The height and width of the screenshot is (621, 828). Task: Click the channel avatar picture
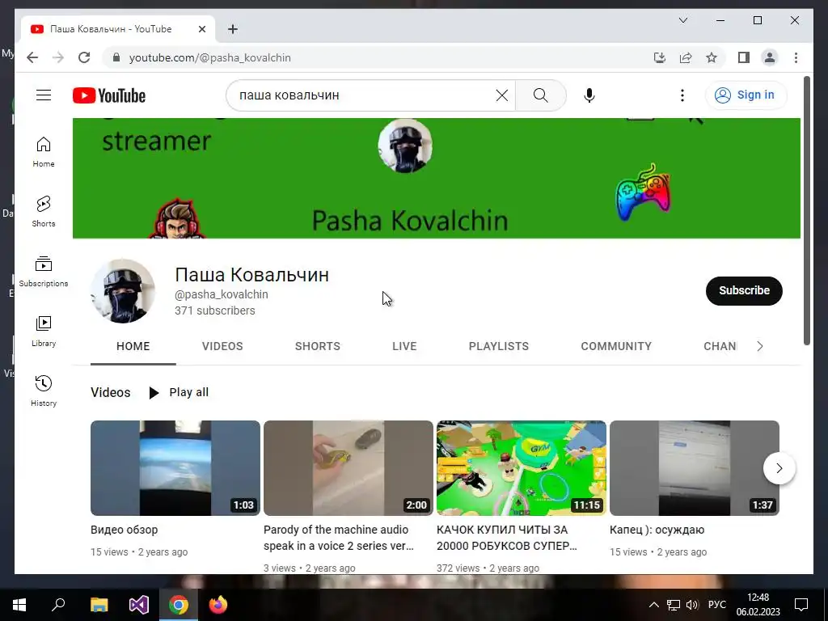pos(123,291)
